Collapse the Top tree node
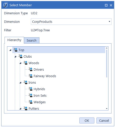The image size is (115, 127). coord(10,50)
